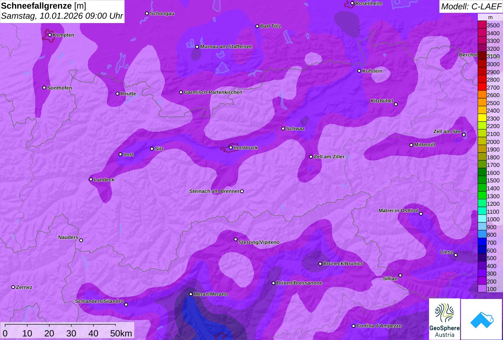Click the Garmisch-Partenkirchen label
This screenshot has width=503, height=340.
pyautogui.click(x=213, y=92)
